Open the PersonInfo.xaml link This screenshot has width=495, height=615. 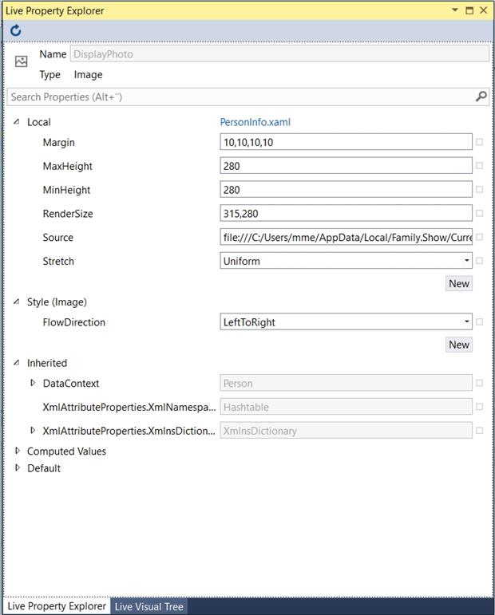pos(255,122)
